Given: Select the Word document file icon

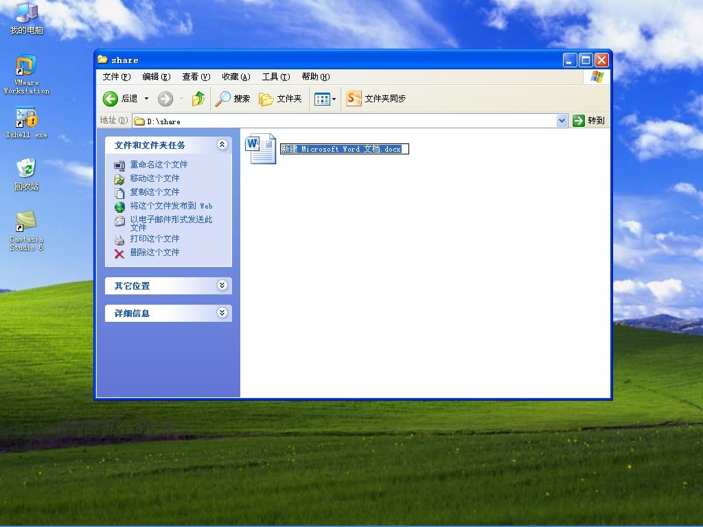Looking at the screenshot, I should [260, 149].
